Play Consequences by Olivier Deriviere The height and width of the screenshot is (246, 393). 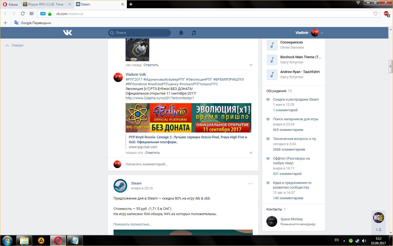(x=272, y=45)
